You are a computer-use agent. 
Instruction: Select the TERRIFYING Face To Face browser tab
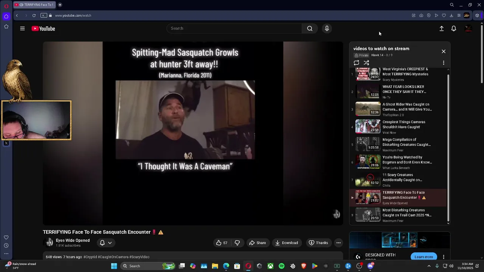point(35,5)
